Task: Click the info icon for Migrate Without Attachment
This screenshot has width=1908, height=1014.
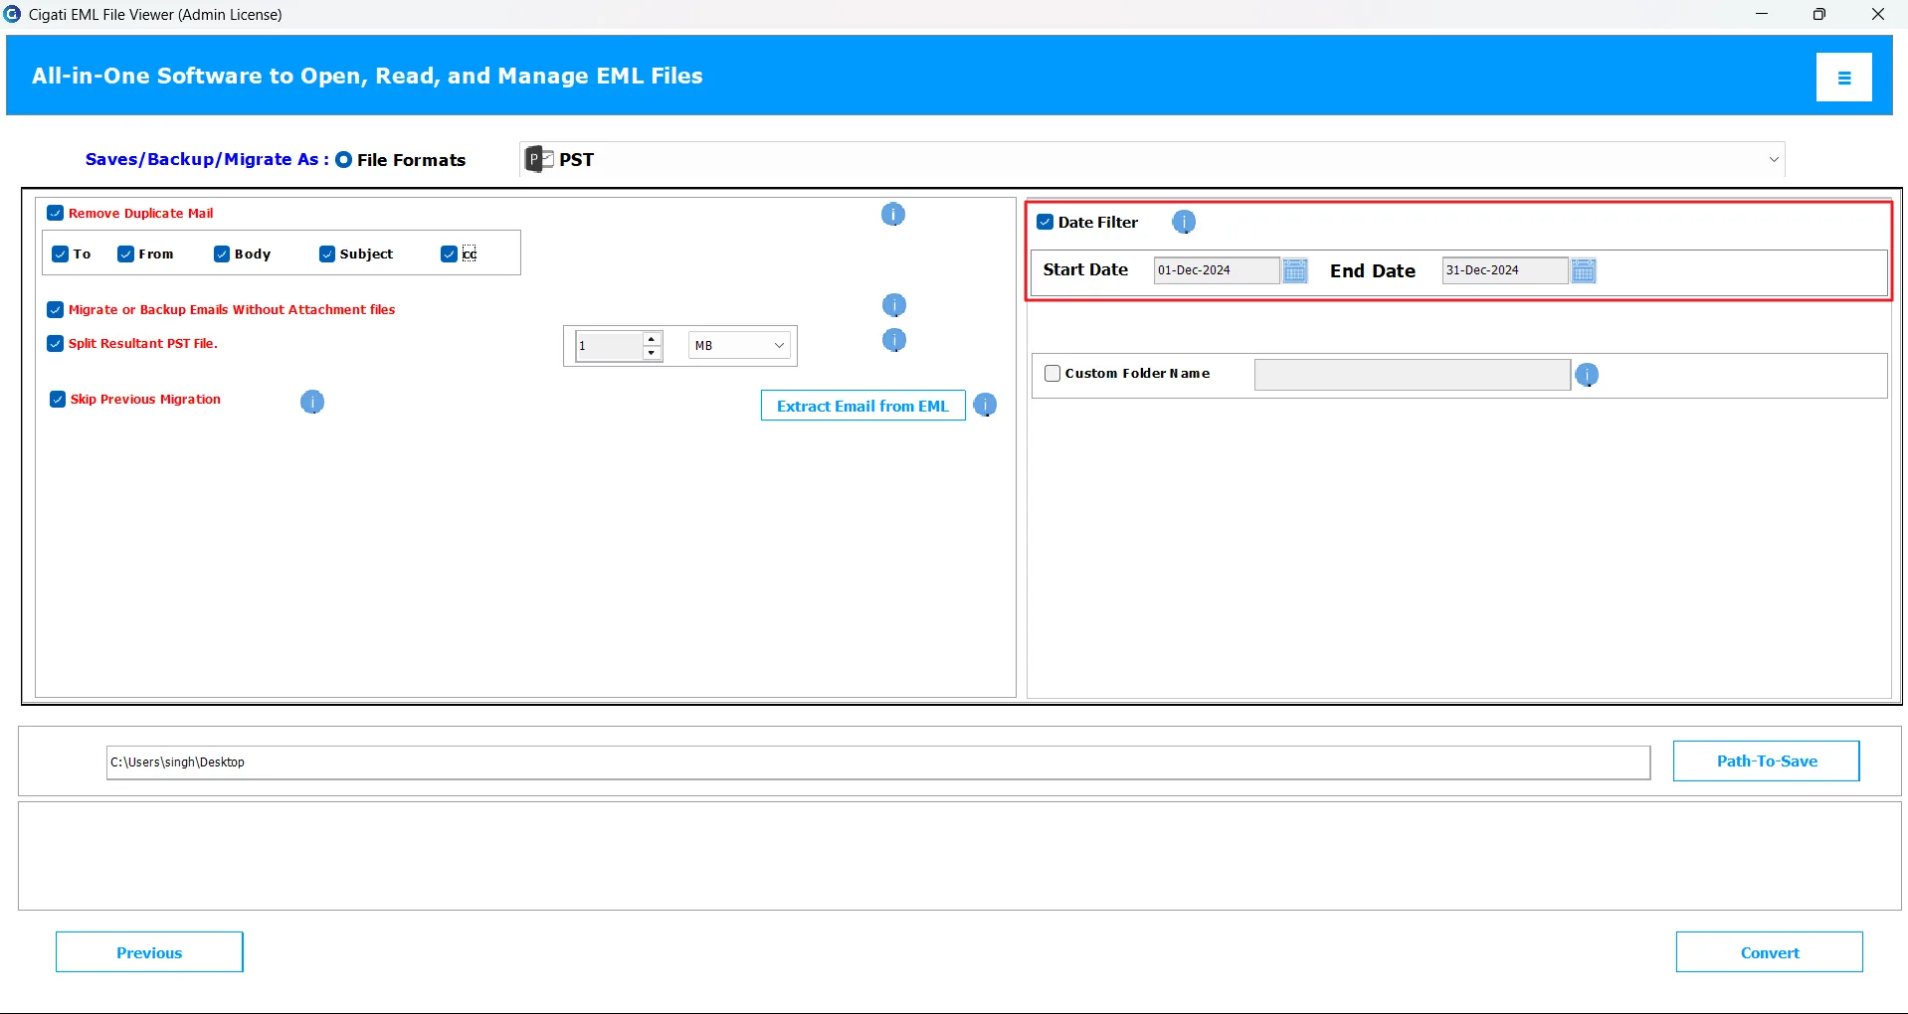Action: (x=894, y=305)
